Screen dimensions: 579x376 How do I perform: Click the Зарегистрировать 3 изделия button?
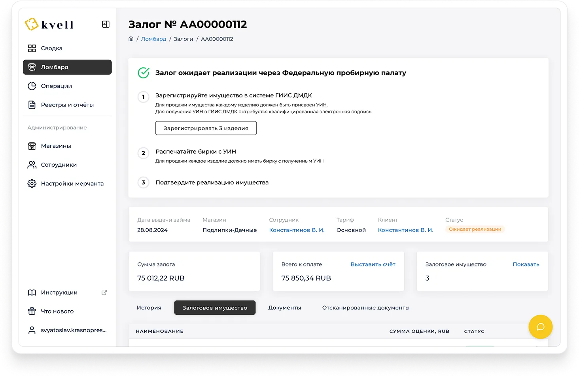pos(206,128)
